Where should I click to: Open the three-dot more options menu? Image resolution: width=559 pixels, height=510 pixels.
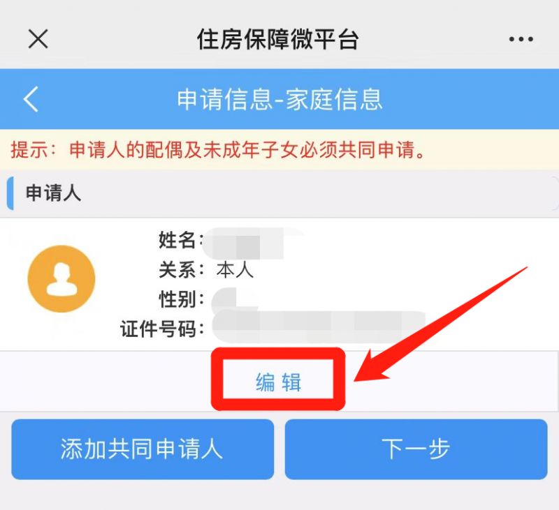pos(521,39)
